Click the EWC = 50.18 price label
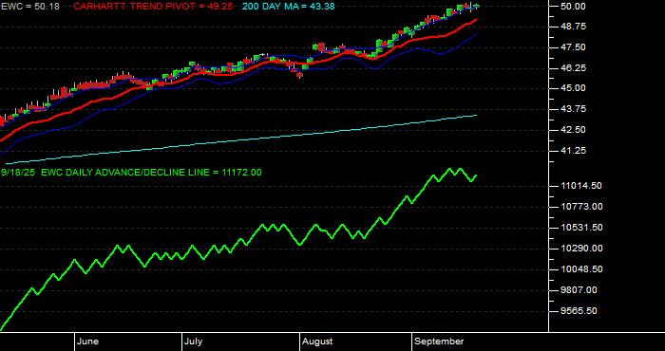 click(30, 7)
